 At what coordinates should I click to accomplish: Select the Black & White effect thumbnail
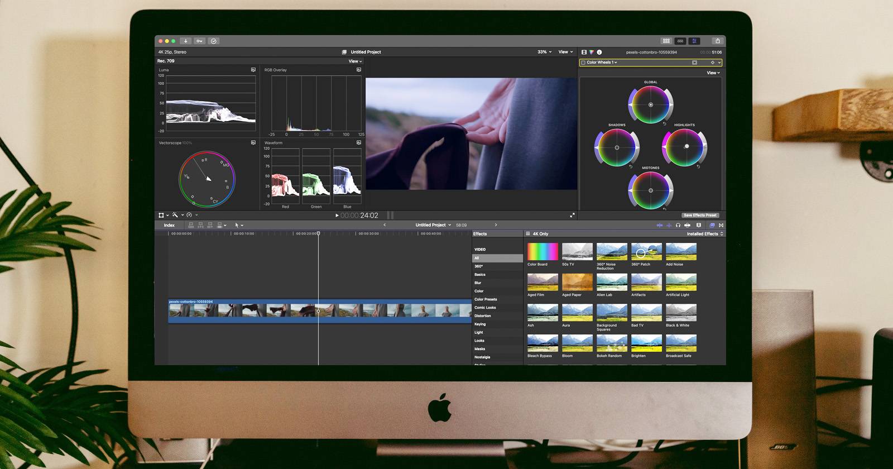681,312
